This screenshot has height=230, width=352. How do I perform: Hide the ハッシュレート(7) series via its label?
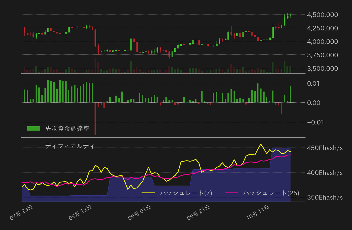[x=186, y=193]
